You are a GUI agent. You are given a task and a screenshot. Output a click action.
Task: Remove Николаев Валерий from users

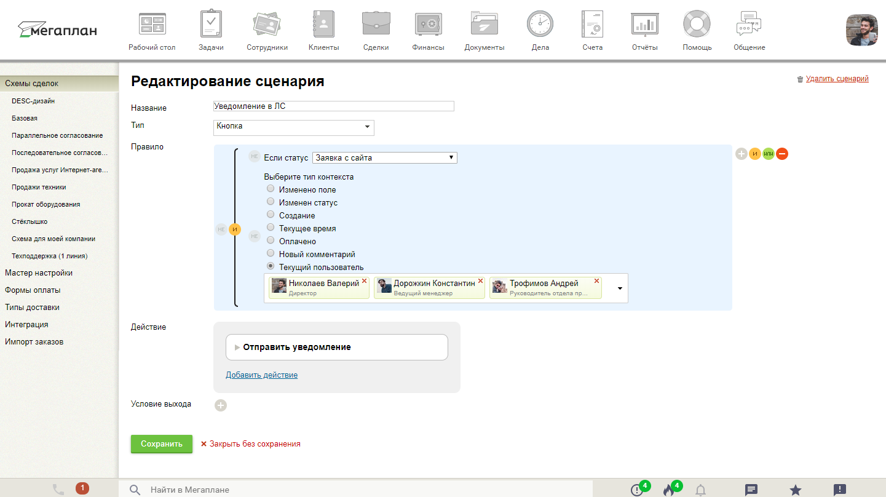(x=364, y=280)
